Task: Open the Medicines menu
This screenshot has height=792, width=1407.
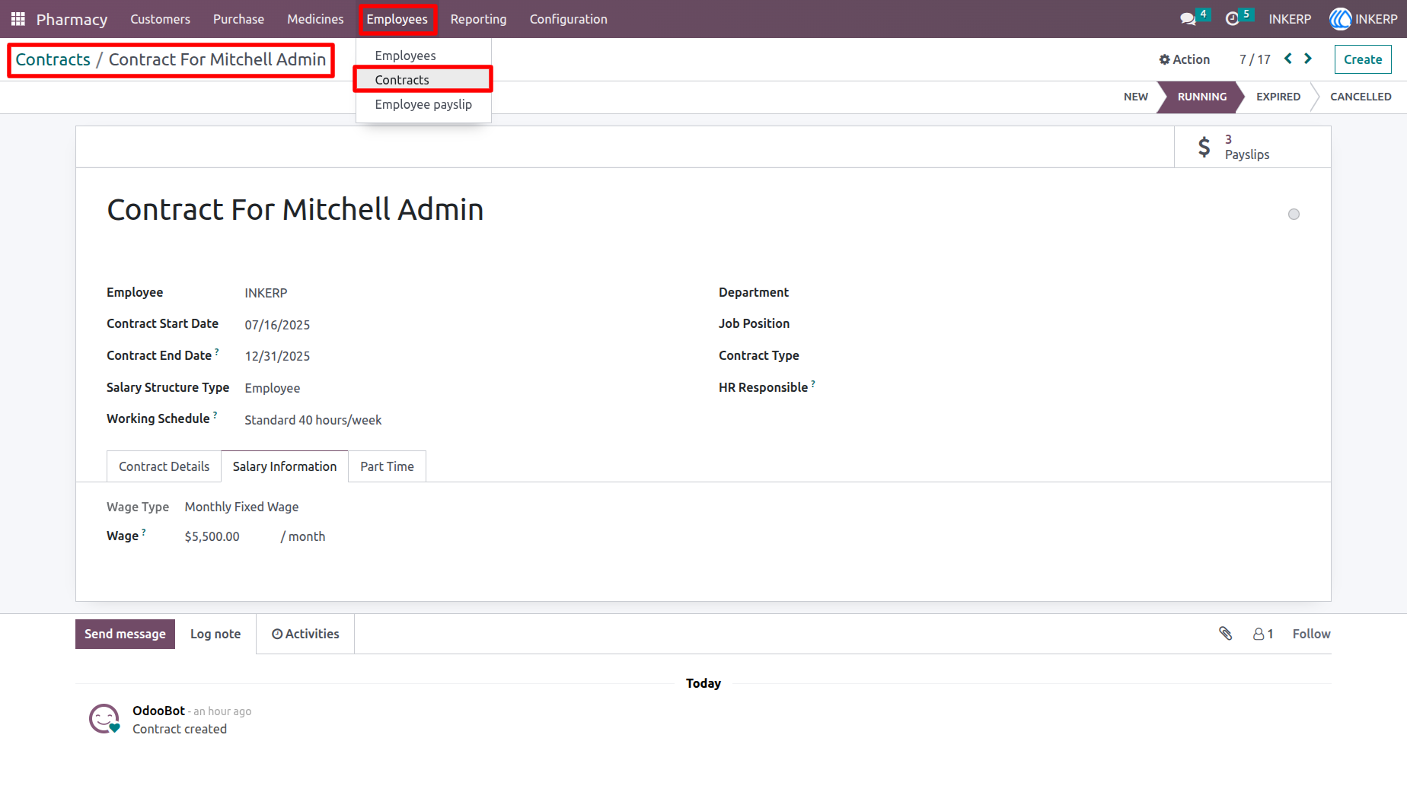Action: click(x=315, y=19)
